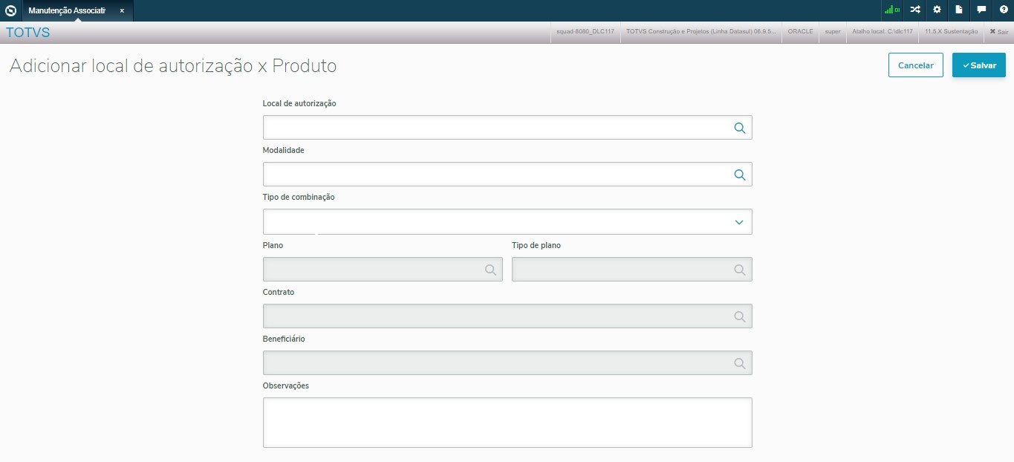Click the shuffle arrows icon
Image resolution: width=1014 pixels, height=462 pixels.
(915, 10)
